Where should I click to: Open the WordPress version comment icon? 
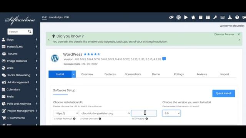tap(164, 59)
